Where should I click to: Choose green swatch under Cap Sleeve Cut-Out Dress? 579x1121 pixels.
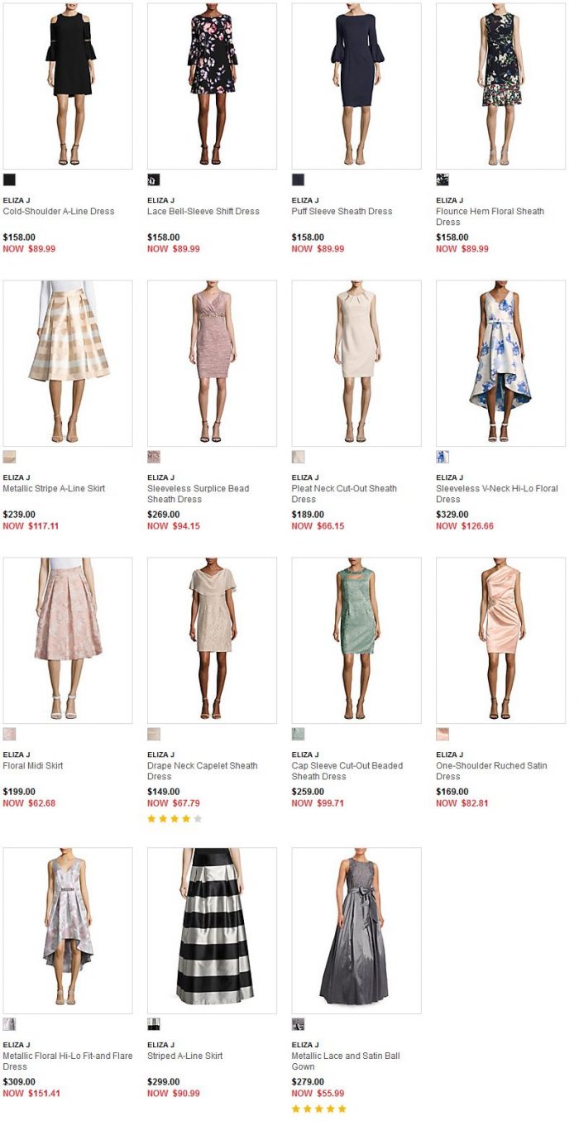298,734
